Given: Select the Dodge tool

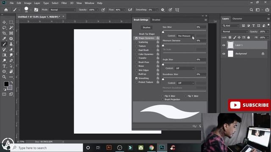Looking at the screenshot, I should (4, 60).
